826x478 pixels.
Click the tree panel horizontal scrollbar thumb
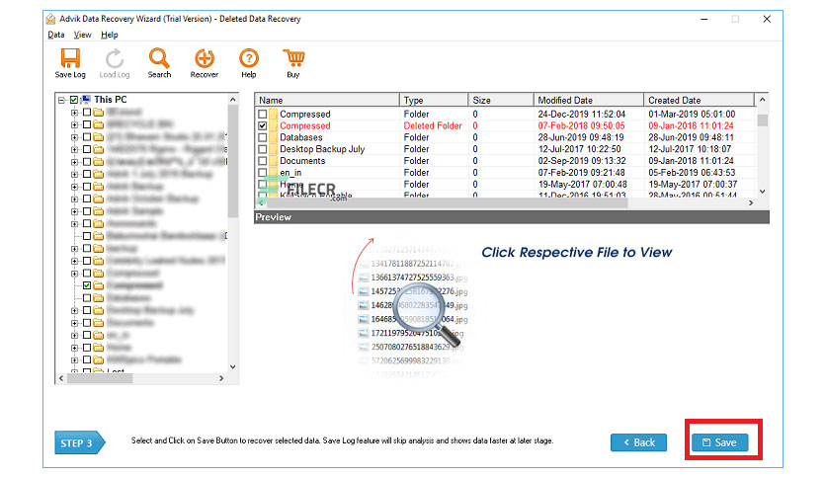tap(99, 378)
